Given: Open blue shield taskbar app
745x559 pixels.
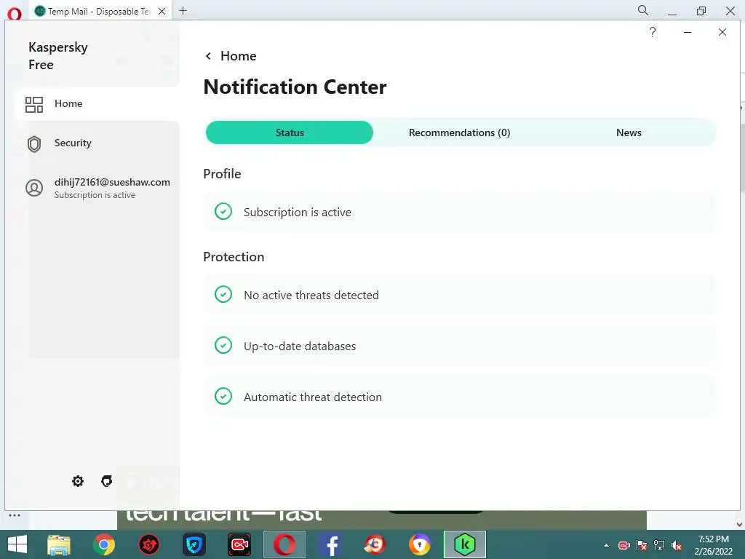Looking at the screenshot, I should pos(194,544).
